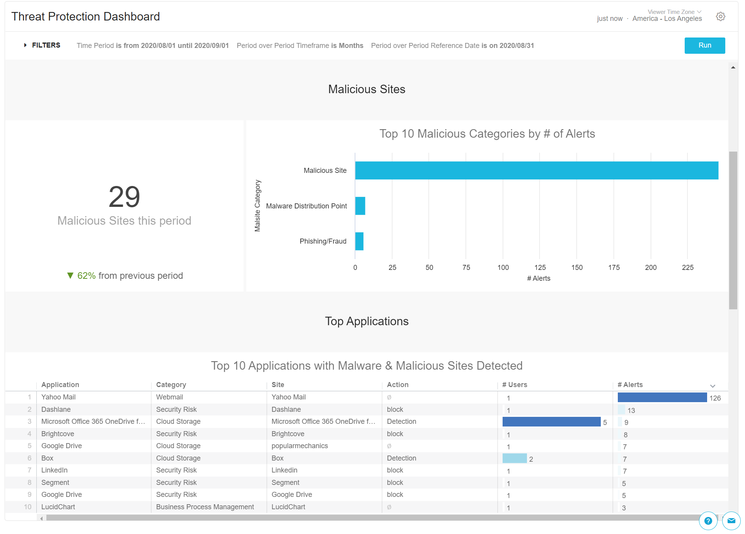Click the vertical scrollbar up arrow
The width and height of the screenshot is (745, 534).
[x=733, y=68]
